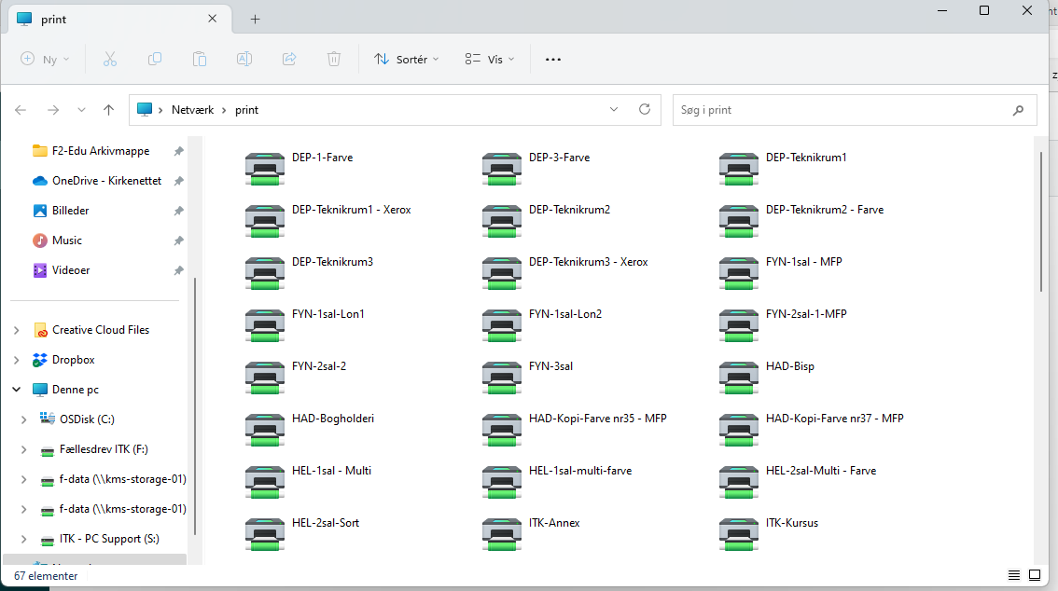Close the 'print' tab
The height and width of the screenshot is (591, 1058).
coord(213,19)
